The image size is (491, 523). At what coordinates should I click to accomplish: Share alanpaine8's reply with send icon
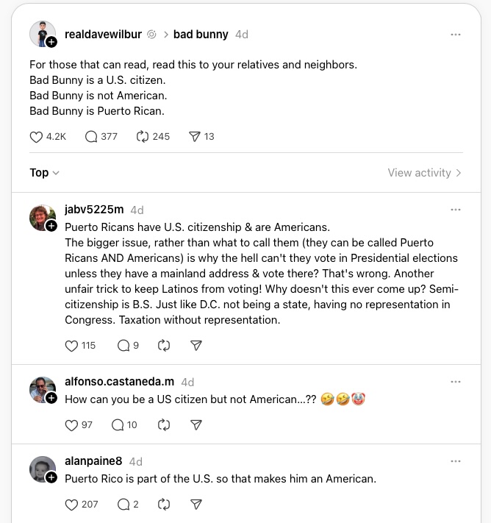coord(196,505)
